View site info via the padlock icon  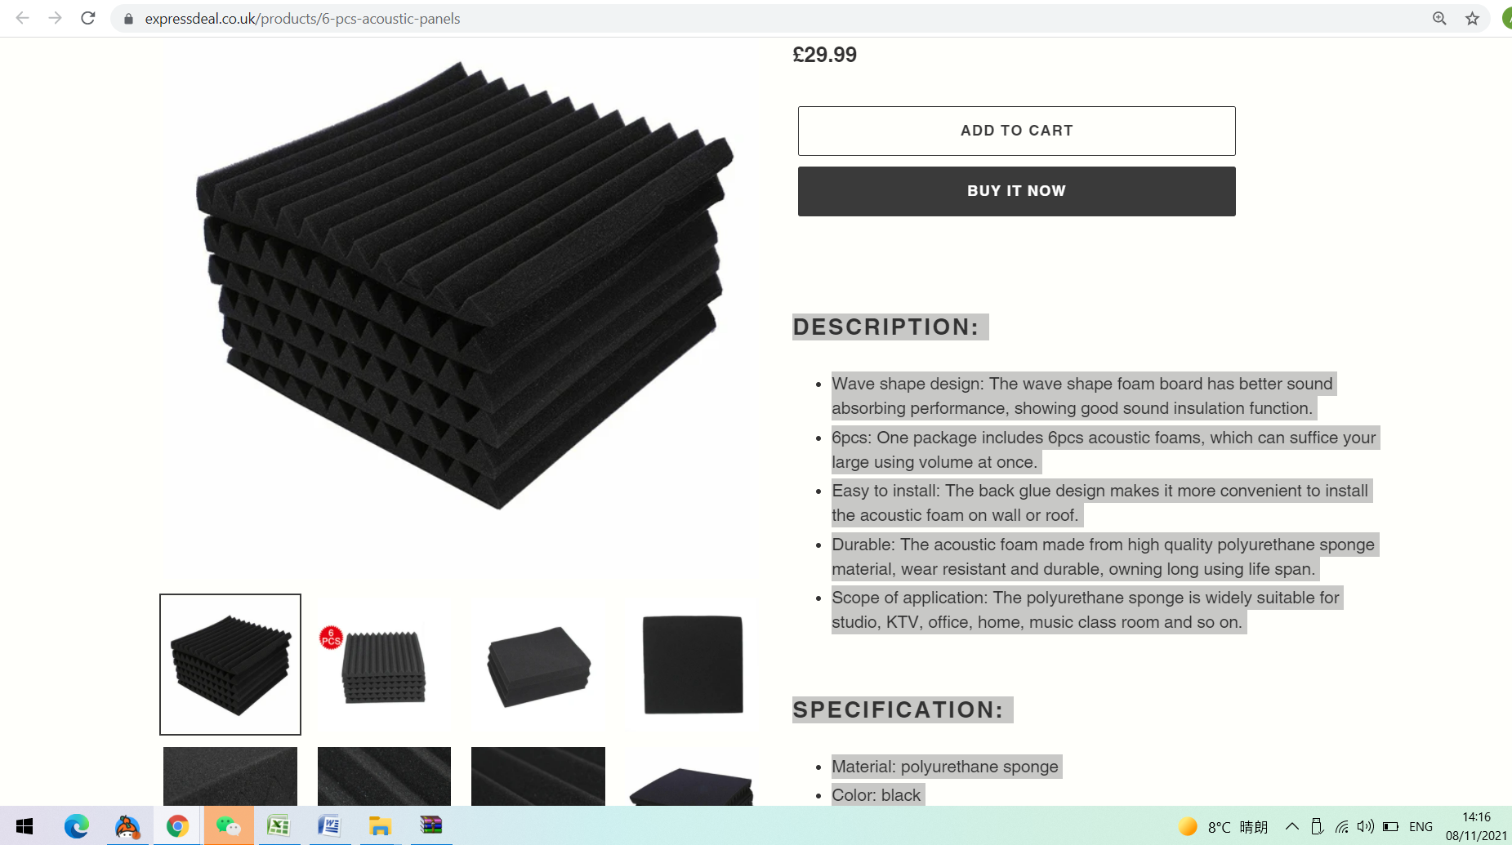point(128,18)
